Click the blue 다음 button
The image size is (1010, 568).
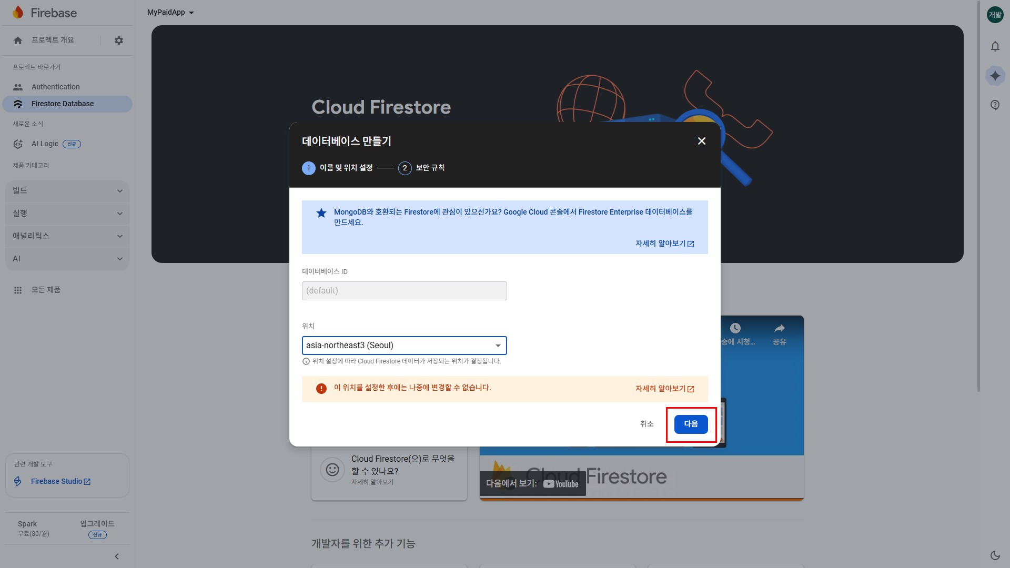click(691, 424)
